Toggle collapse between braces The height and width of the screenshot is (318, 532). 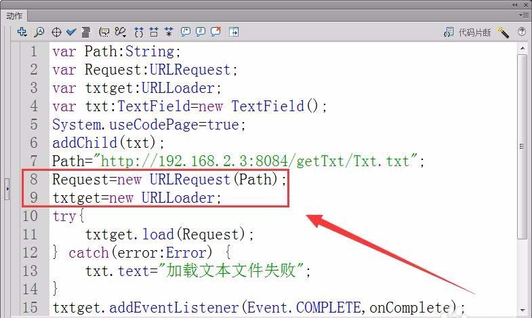click(x=140, y=32)
